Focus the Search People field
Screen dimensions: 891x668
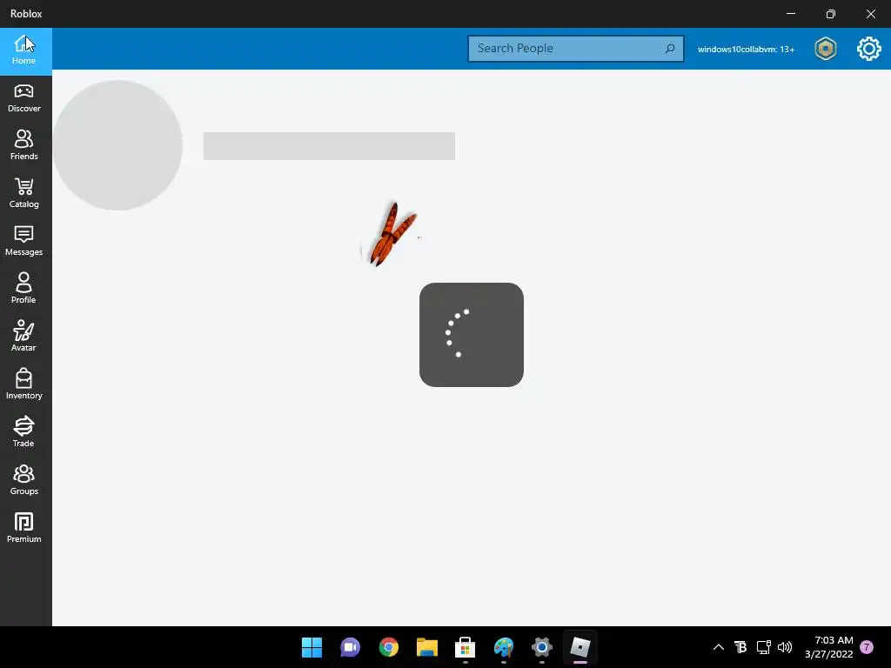576,49
